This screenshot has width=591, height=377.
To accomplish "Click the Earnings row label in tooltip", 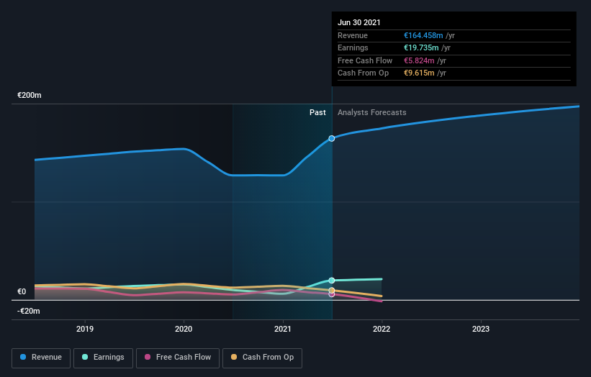I will [x=353, y=47].
